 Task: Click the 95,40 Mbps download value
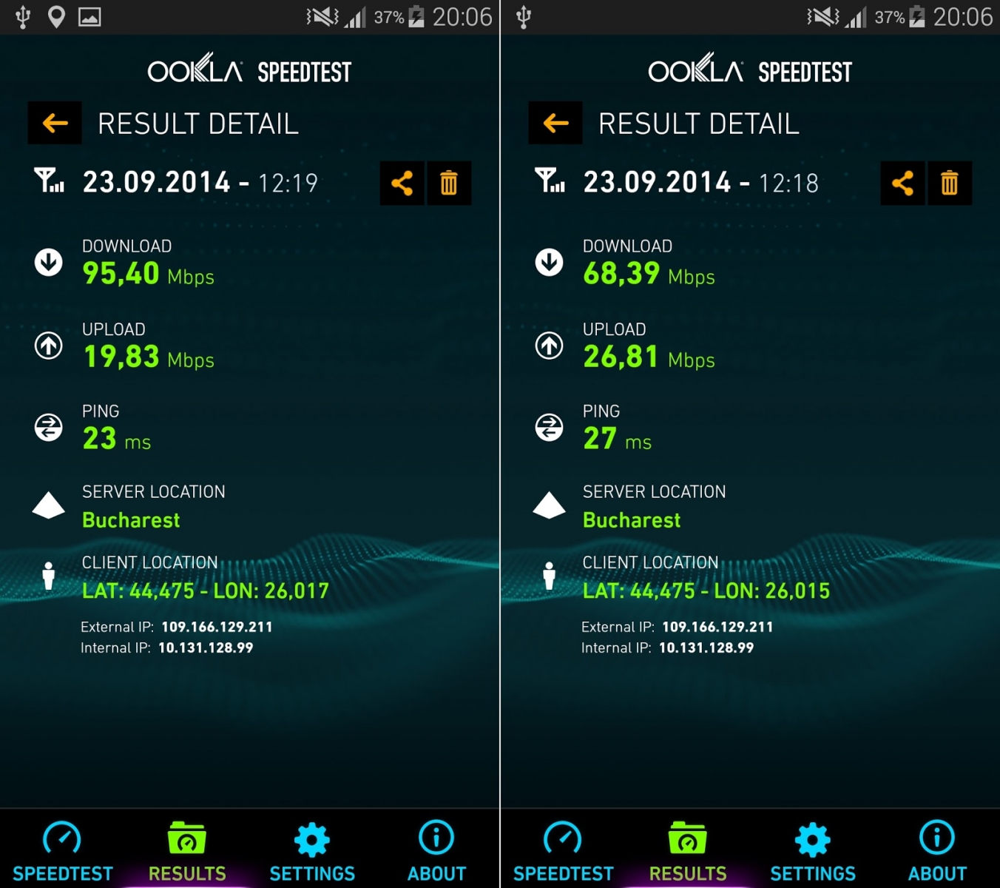click(148, 274)
